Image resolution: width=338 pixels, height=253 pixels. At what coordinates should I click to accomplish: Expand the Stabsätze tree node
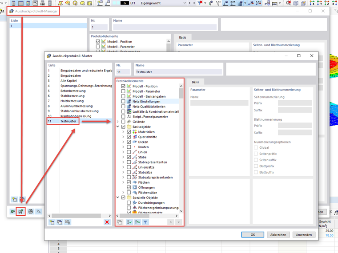(x=123, y=172)
